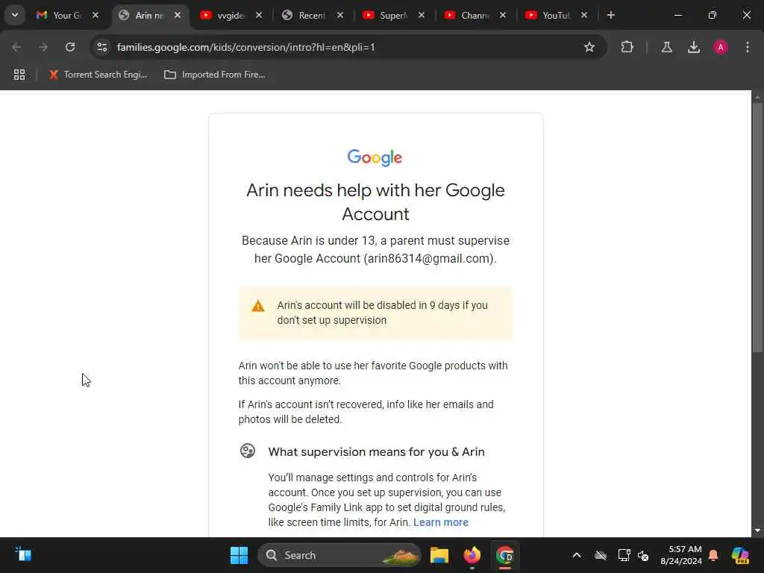764x573 pixels.
Task: Click the supervision face icon
Action: click(248, 451)
